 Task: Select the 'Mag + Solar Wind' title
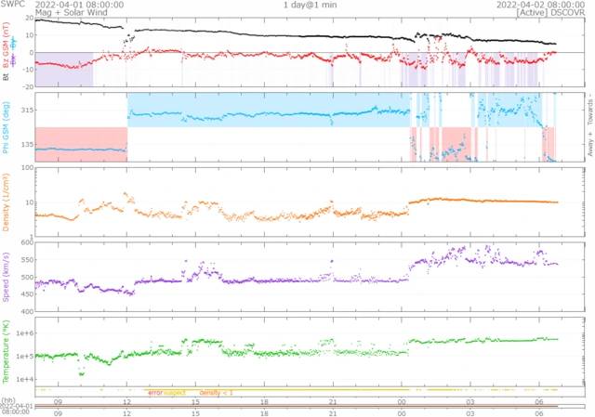point(72,12)
